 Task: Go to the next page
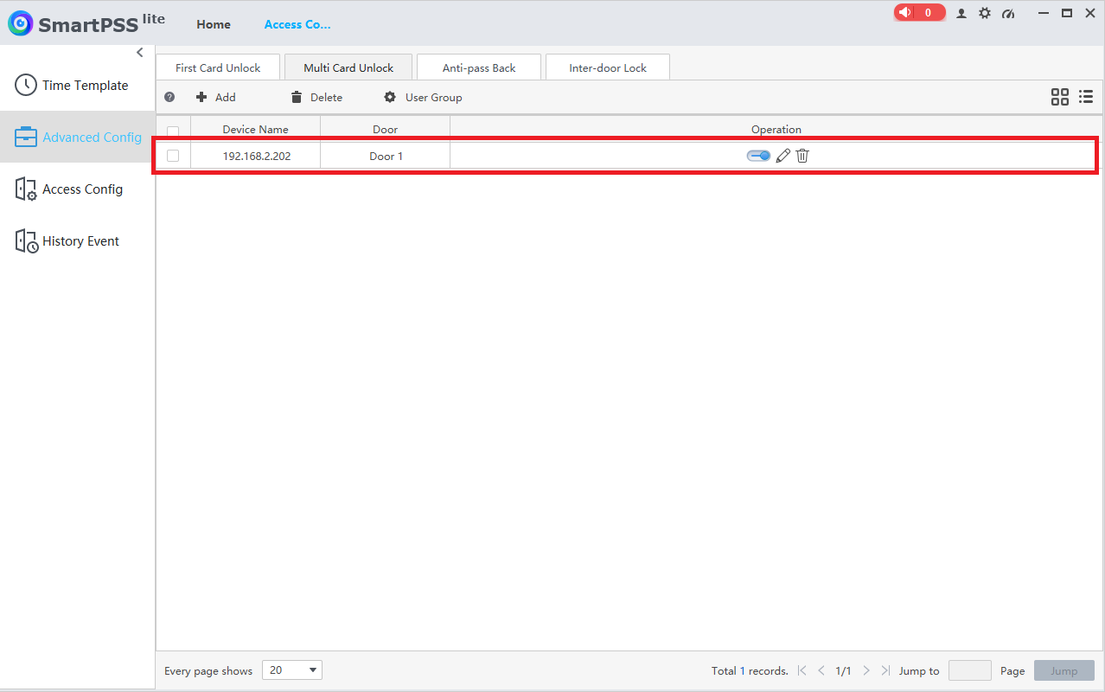[866, 670]
